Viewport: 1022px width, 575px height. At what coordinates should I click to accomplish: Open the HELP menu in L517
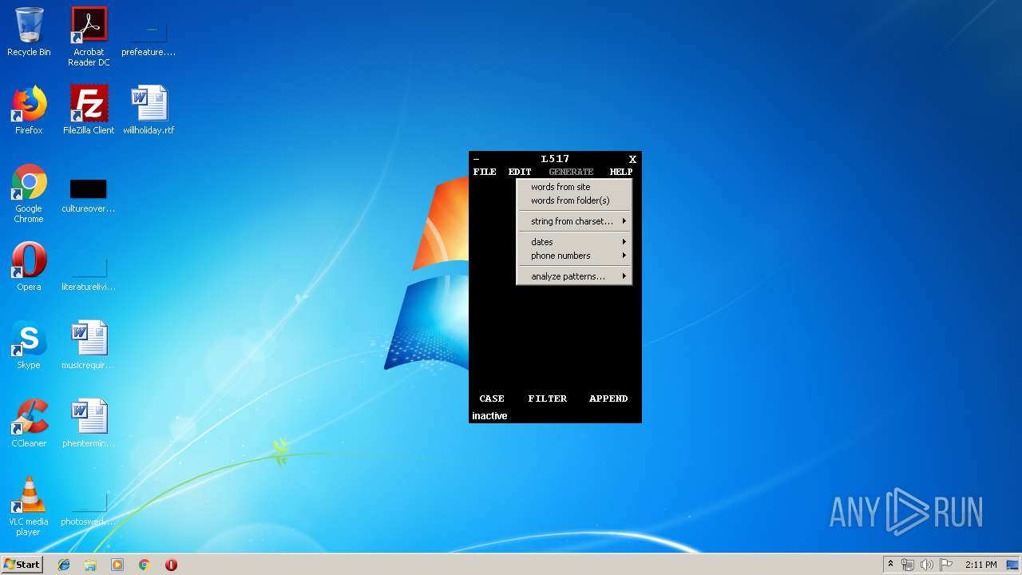point(621,172)
